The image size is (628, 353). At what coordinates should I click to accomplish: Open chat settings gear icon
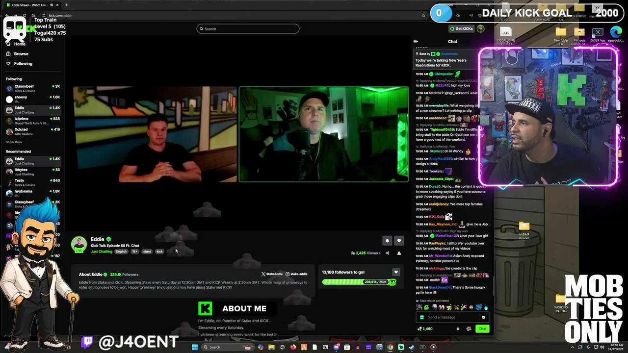click(x=458, y=329)
